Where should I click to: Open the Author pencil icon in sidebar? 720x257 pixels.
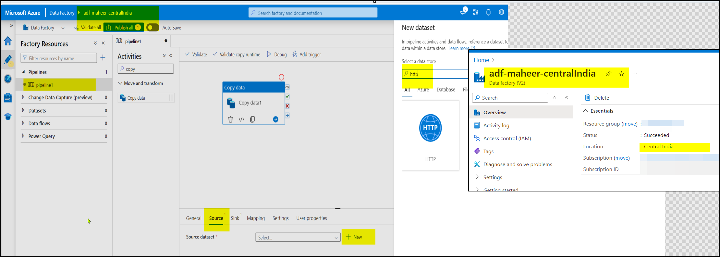(8, 60)
